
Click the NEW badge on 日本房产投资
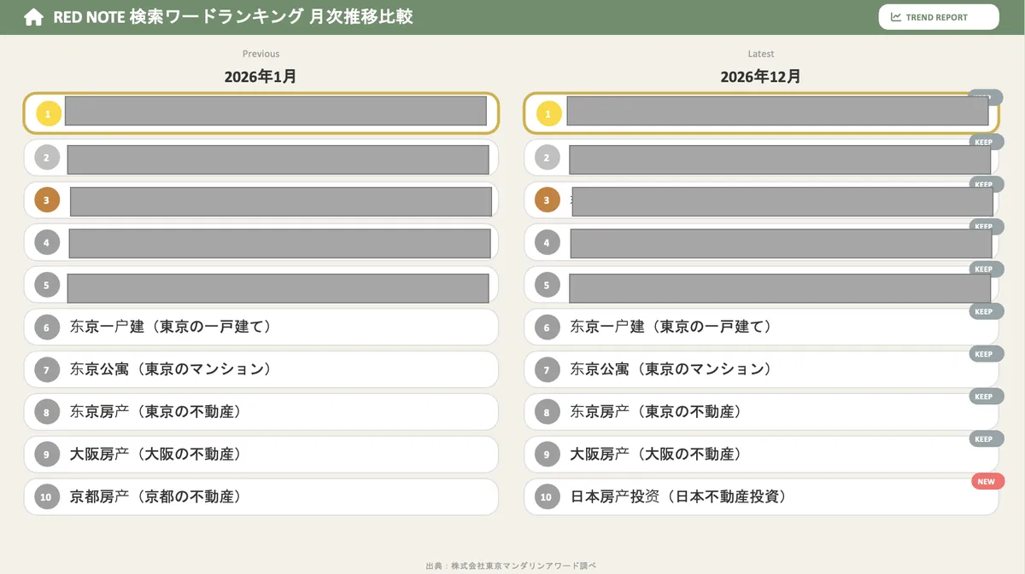pyautogui.click(x=987, y=482)
